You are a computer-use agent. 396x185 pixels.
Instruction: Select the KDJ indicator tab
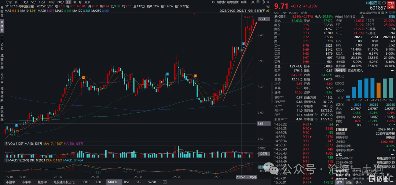click(x=98, y=182)
